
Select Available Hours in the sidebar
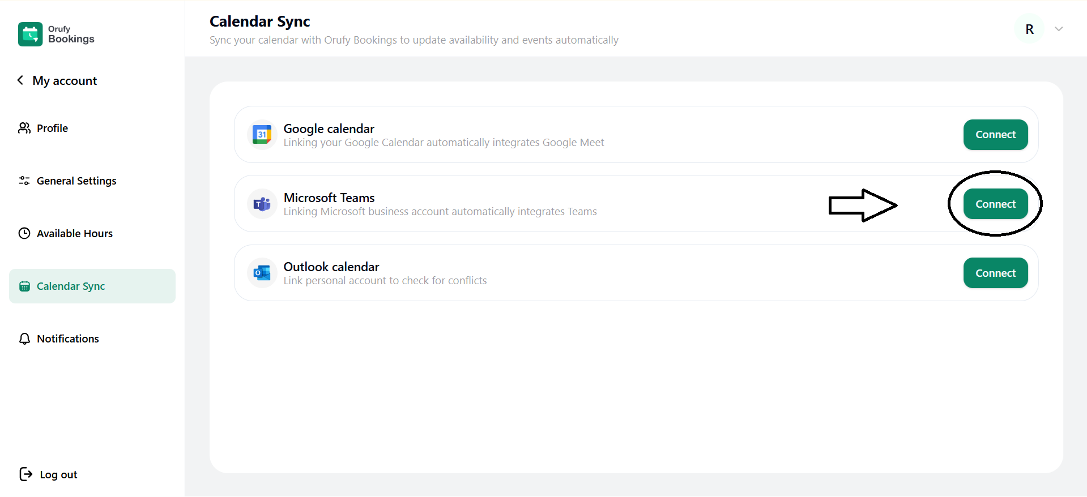[74, 234]
